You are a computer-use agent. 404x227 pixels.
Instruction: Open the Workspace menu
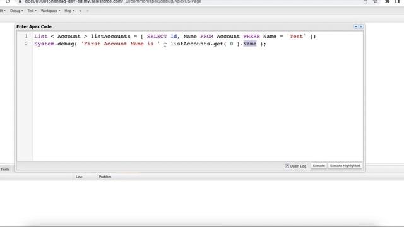click(50, 11)
